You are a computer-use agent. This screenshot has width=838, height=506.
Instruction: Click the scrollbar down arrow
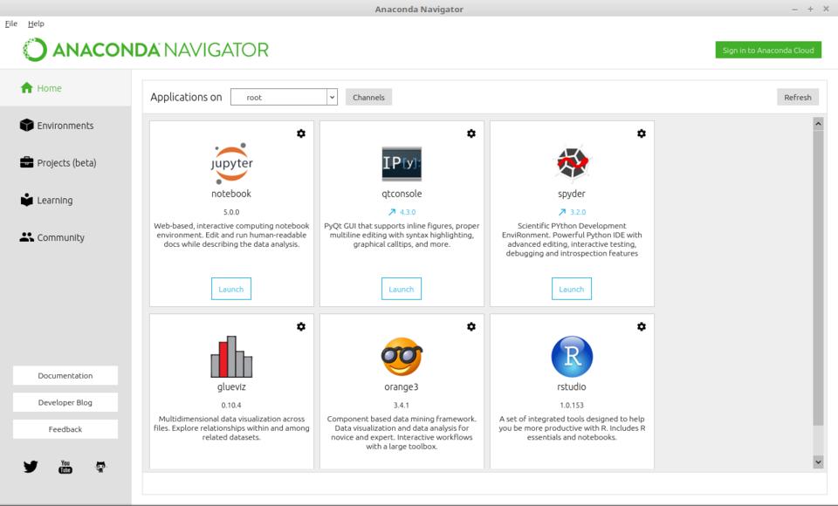818,462
